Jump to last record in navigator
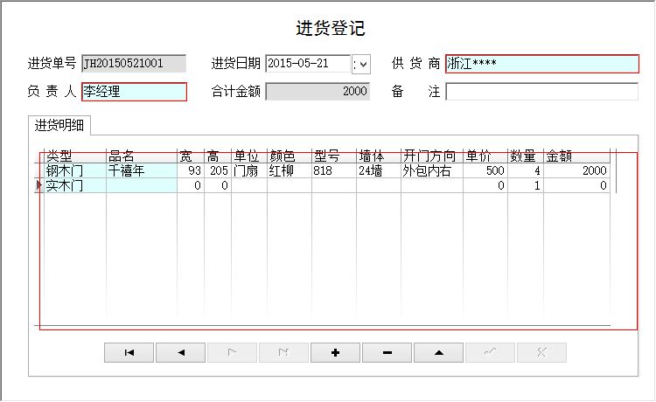The width and height of the screenshot is (656, 402). pyautogui.click(x=284, y=352)
